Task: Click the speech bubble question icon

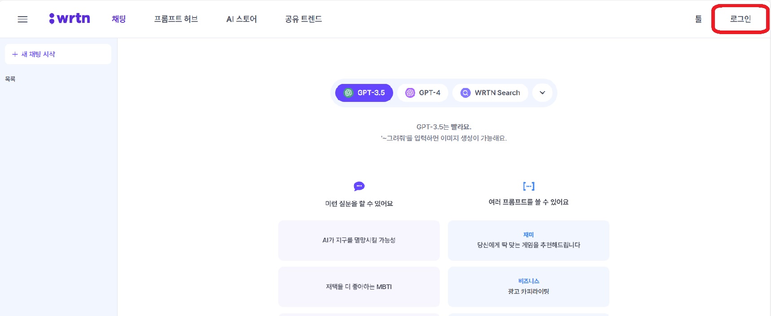Action: 359,186
